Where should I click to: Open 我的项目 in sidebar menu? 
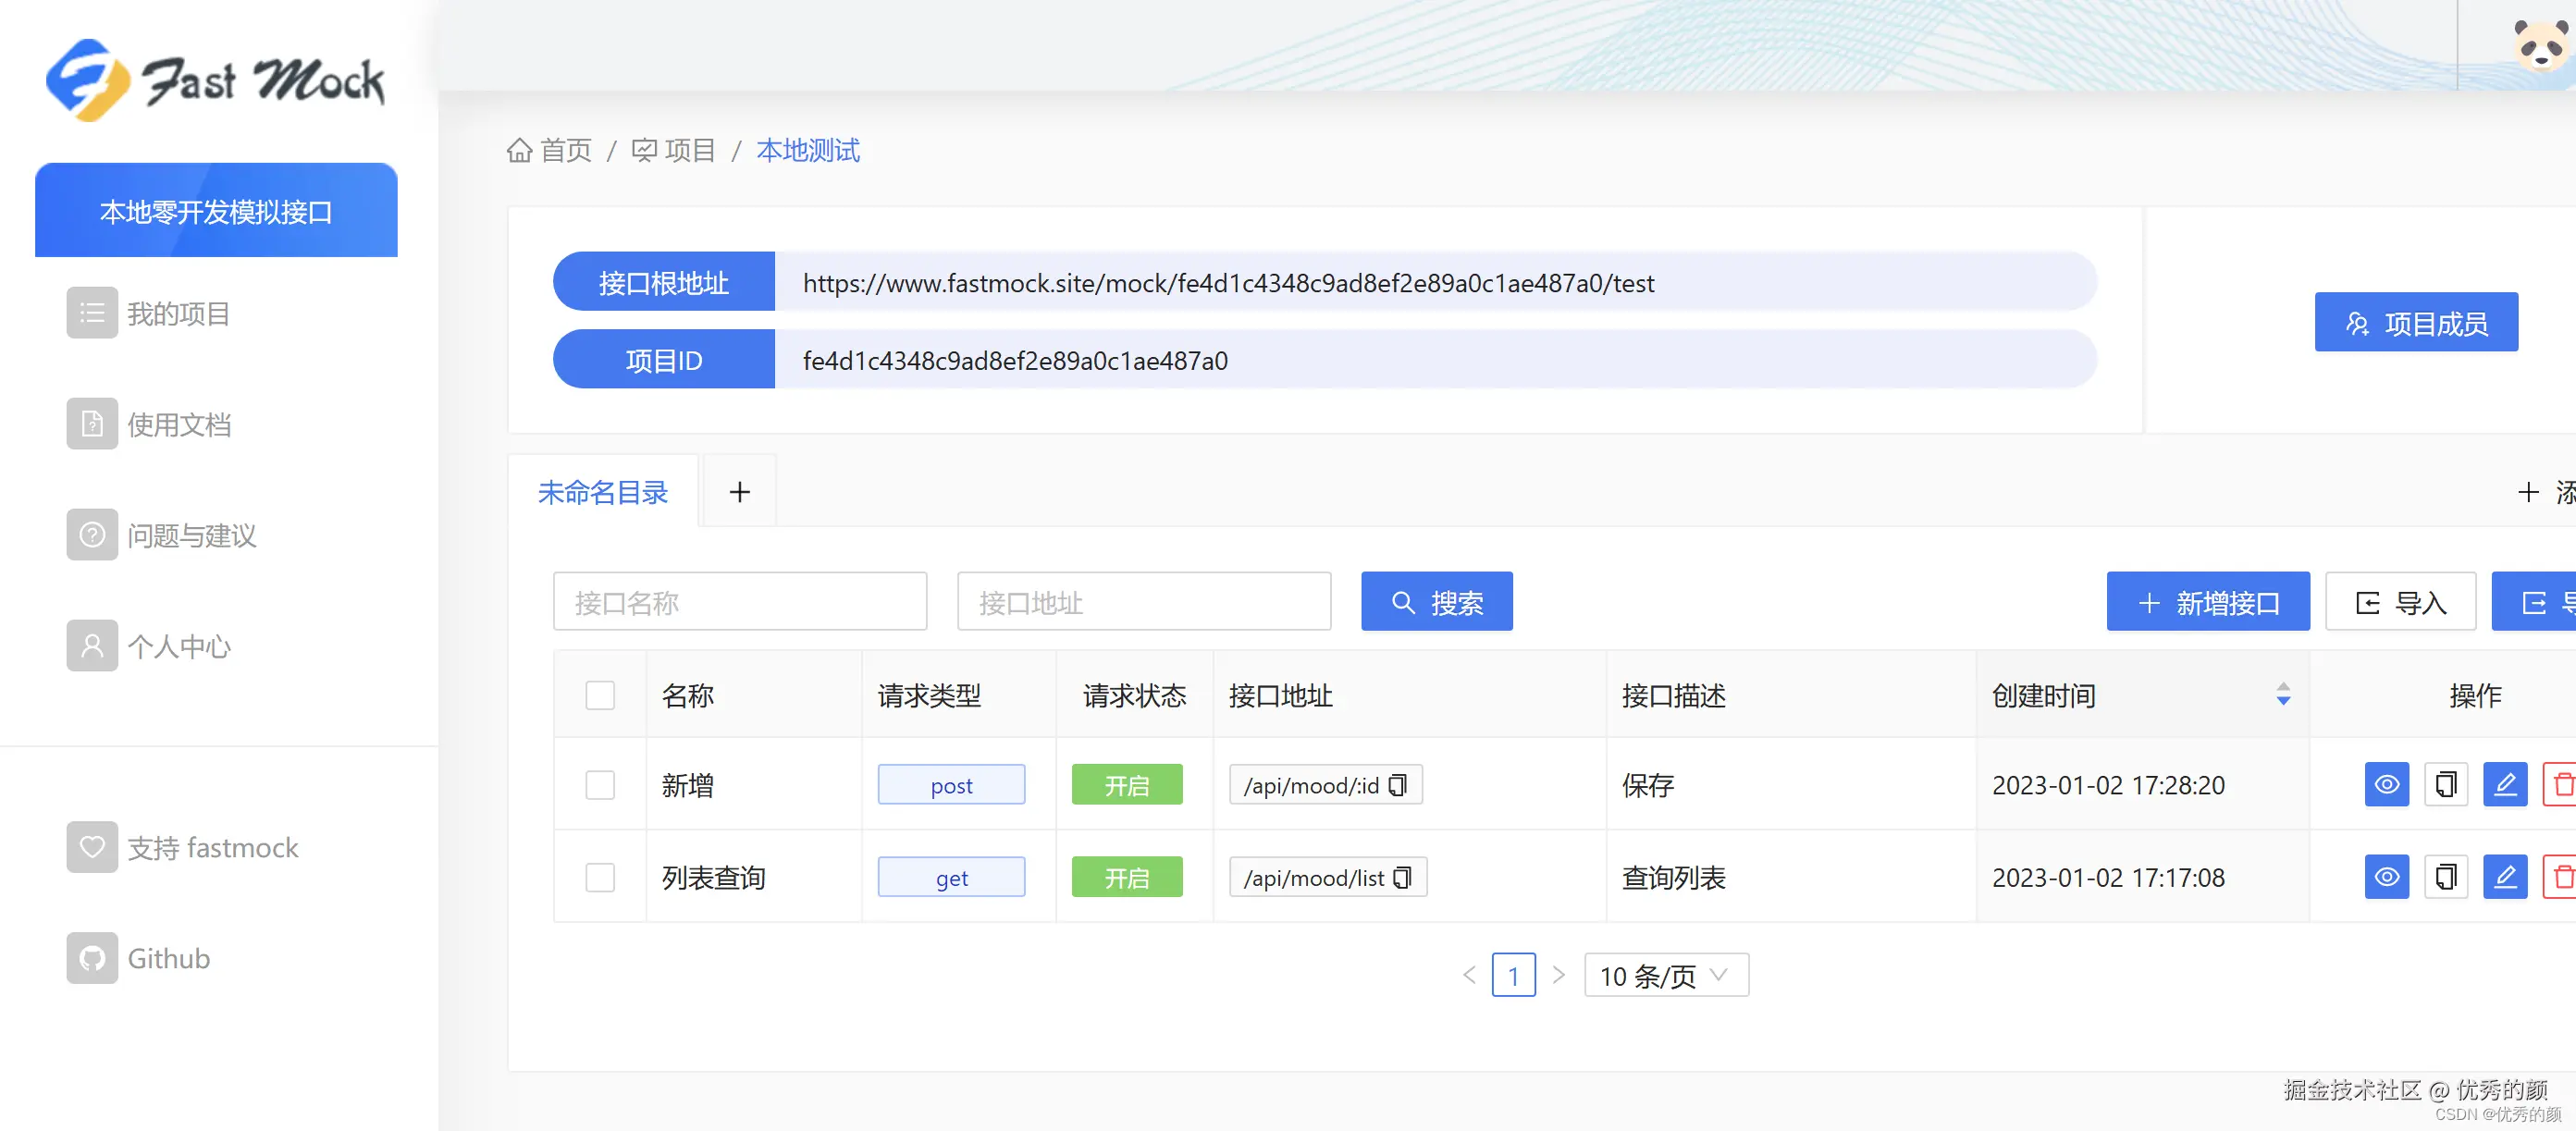coord(178,314)
